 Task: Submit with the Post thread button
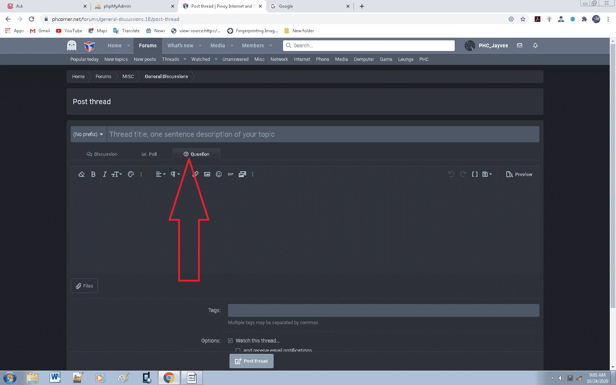252,361
